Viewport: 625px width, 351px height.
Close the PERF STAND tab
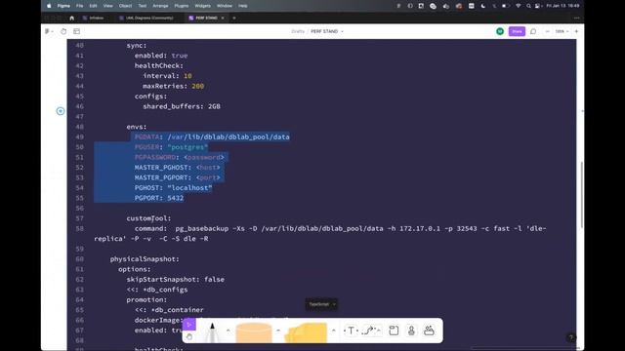223,18
